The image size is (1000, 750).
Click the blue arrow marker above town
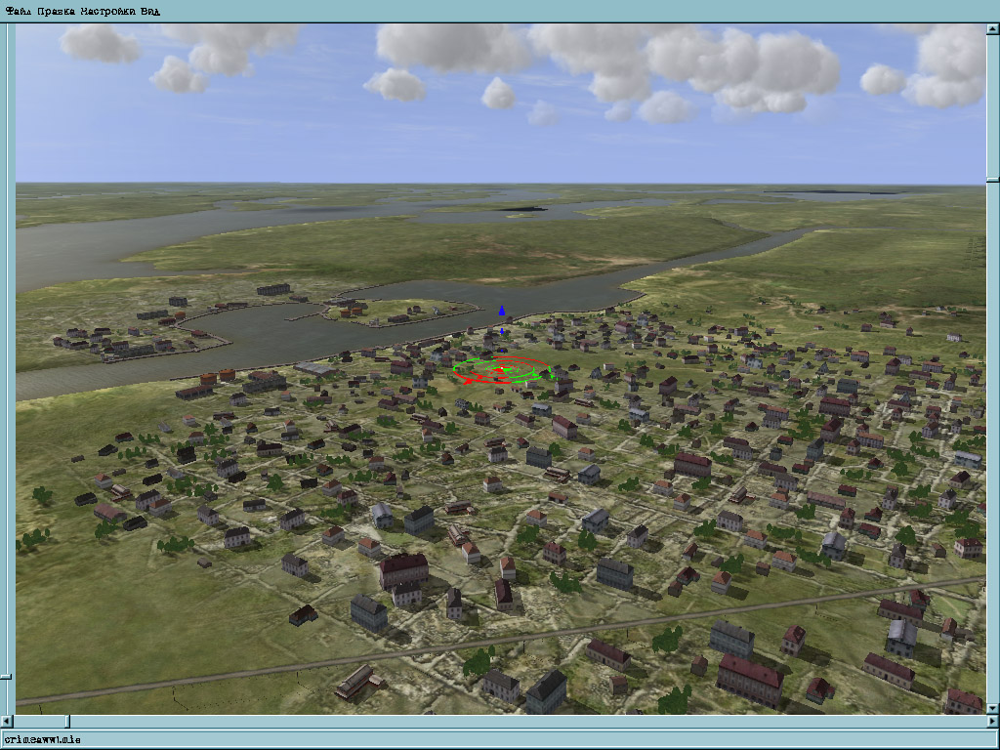tap(502, 311)
